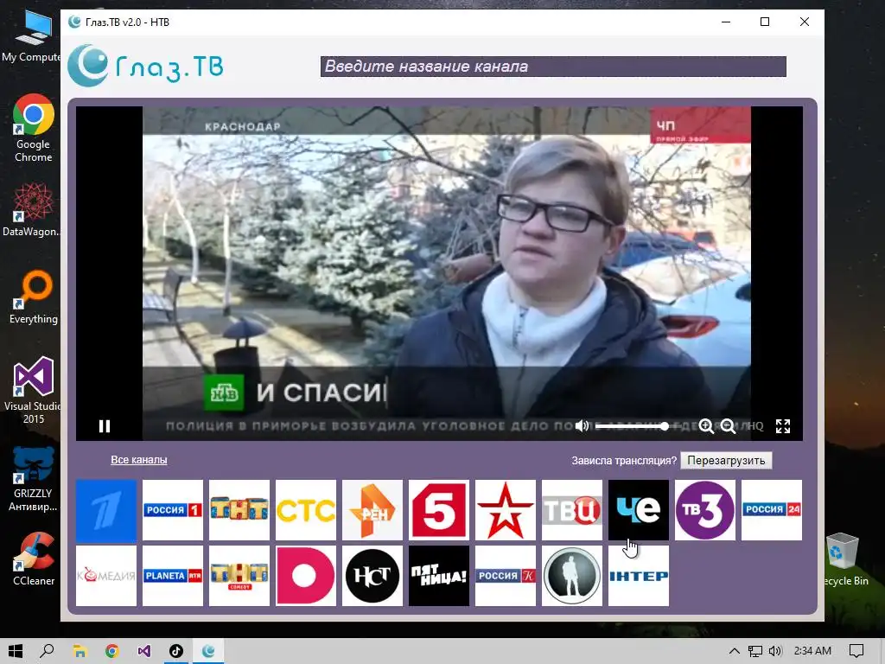Select the GRIZZLY Антивирус desktop icon
This screenshot has height=664, width=885.
coord(34,480)
